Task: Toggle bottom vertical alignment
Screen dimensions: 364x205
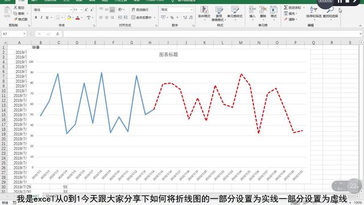Action: tap(112, 10)
